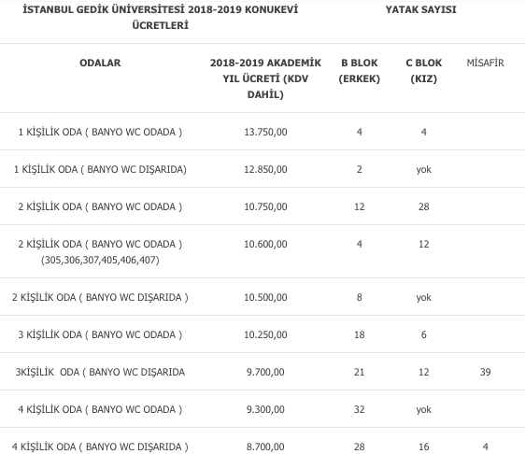Click the ODALAR column header

[x=100, y=63]
